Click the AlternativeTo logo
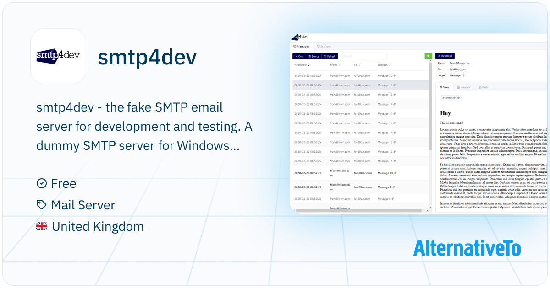This screenshot has width=550, height=288. click(x=467, y=248)
